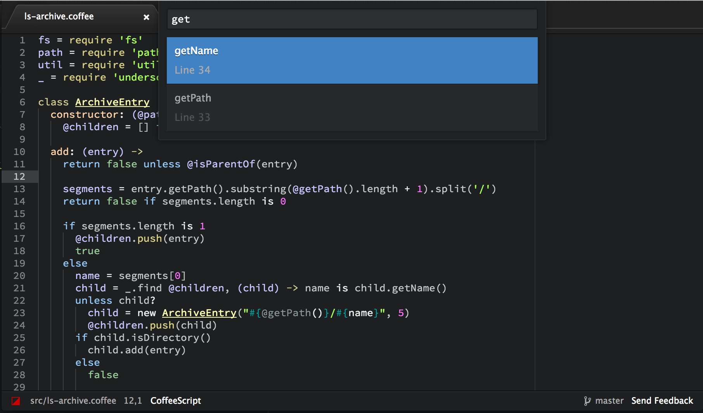Viewport: 703px width, 413px height.
Task: Click the red status indicator icon
Action: (x=16, y=401)
